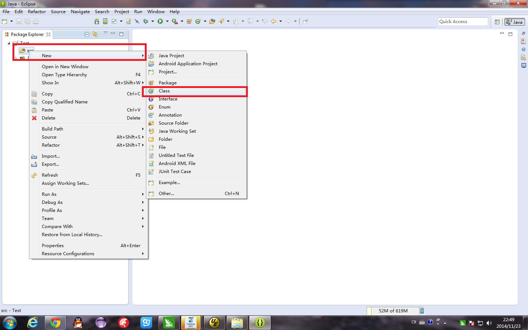528x330 pixels.
Task: Open the Javadoc @ view icon
Action: [523, 49]
